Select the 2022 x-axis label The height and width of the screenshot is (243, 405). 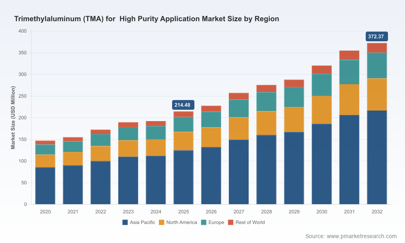coord(100,212)
